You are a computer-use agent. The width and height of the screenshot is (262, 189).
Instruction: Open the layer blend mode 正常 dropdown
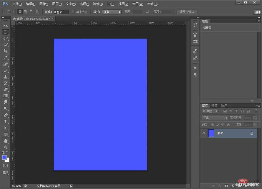[x=215, y=118]
